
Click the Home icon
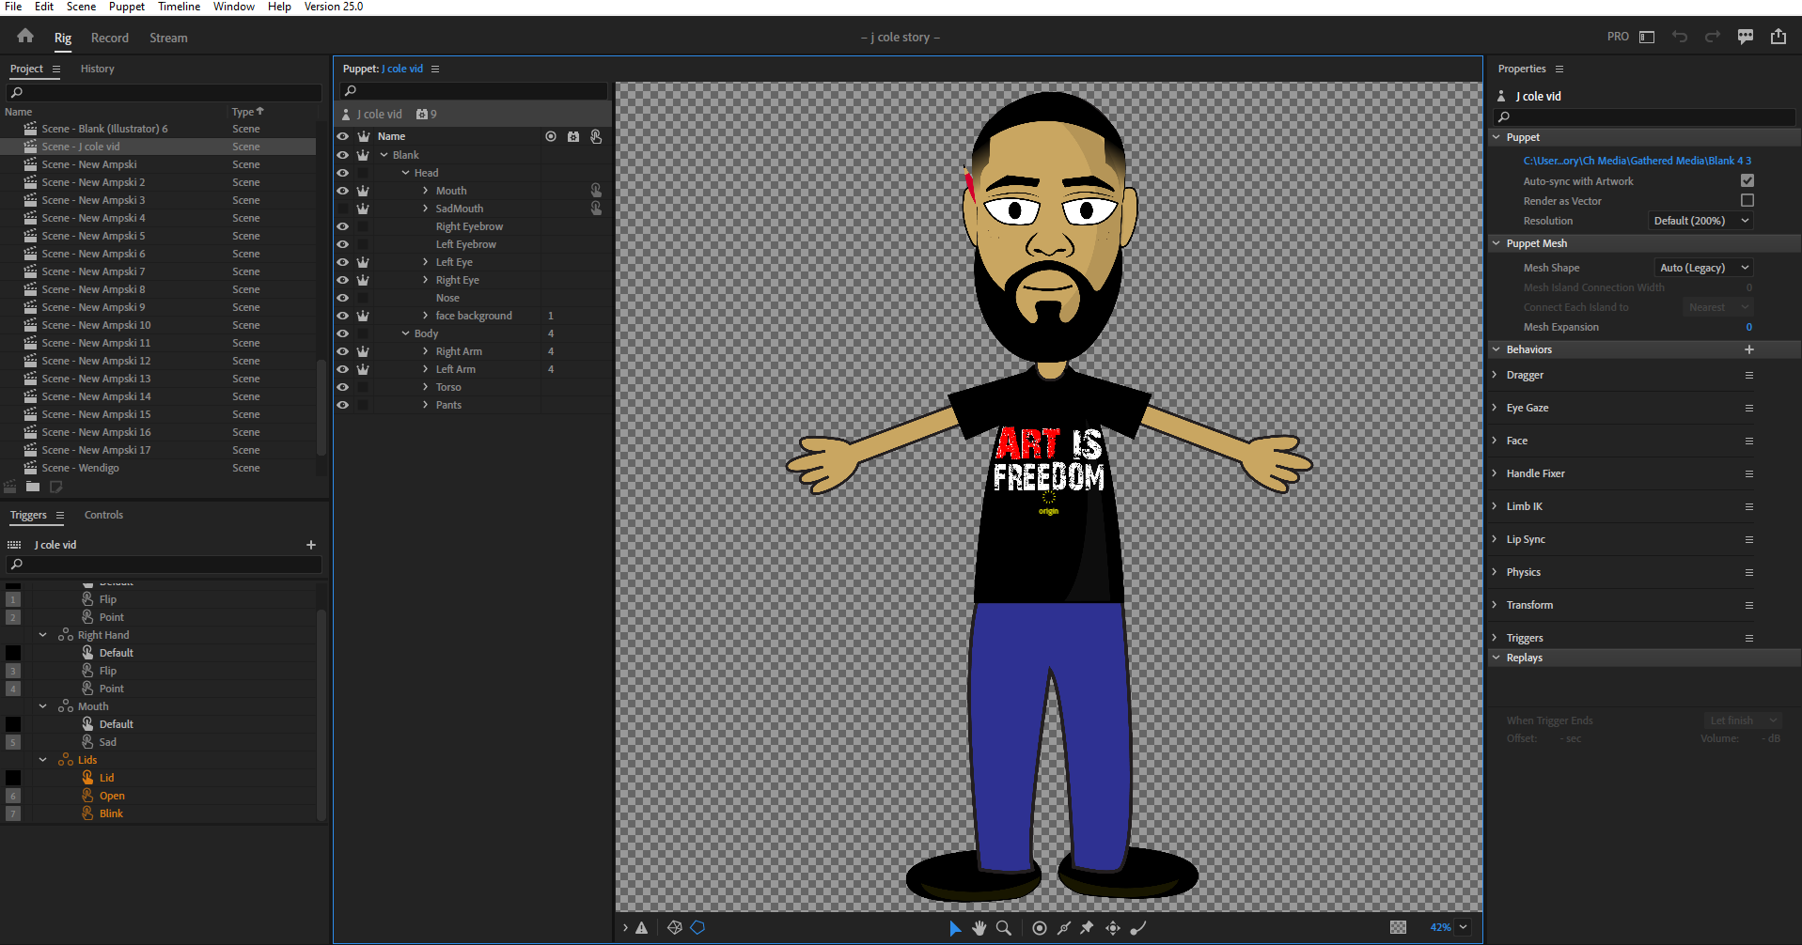[x=25, y=36]
